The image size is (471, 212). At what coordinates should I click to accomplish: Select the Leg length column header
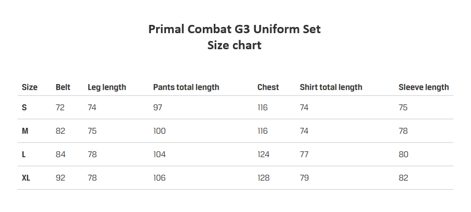107,87
